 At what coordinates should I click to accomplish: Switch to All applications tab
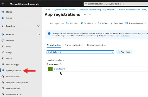54,45
